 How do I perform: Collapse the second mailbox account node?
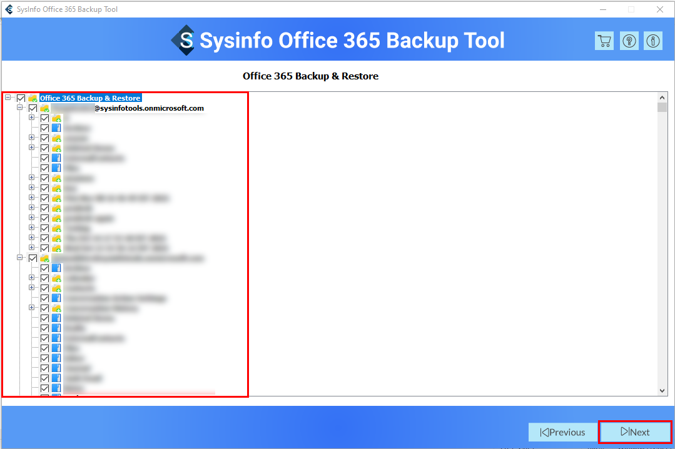(20, 258)
